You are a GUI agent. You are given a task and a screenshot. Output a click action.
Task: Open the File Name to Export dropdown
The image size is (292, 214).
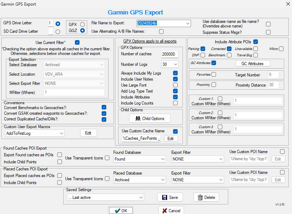click(187, 24)
